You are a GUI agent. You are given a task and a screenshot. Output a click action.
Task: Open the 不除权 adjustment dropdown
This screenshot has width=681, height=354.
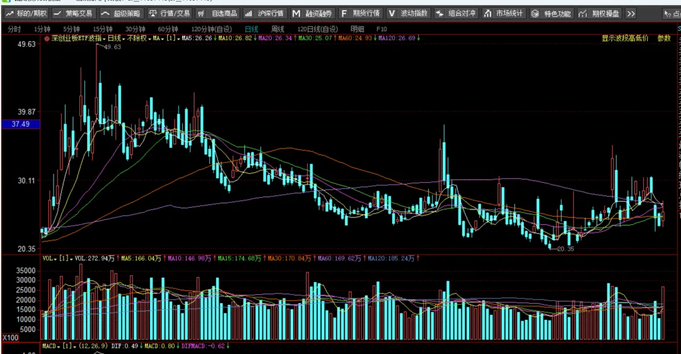pos(139,38)
